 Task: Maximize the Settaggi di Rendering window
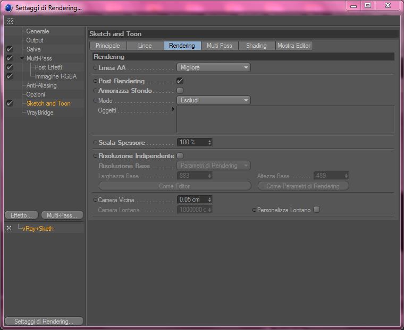pyautogui.click(x=368, y=5)
